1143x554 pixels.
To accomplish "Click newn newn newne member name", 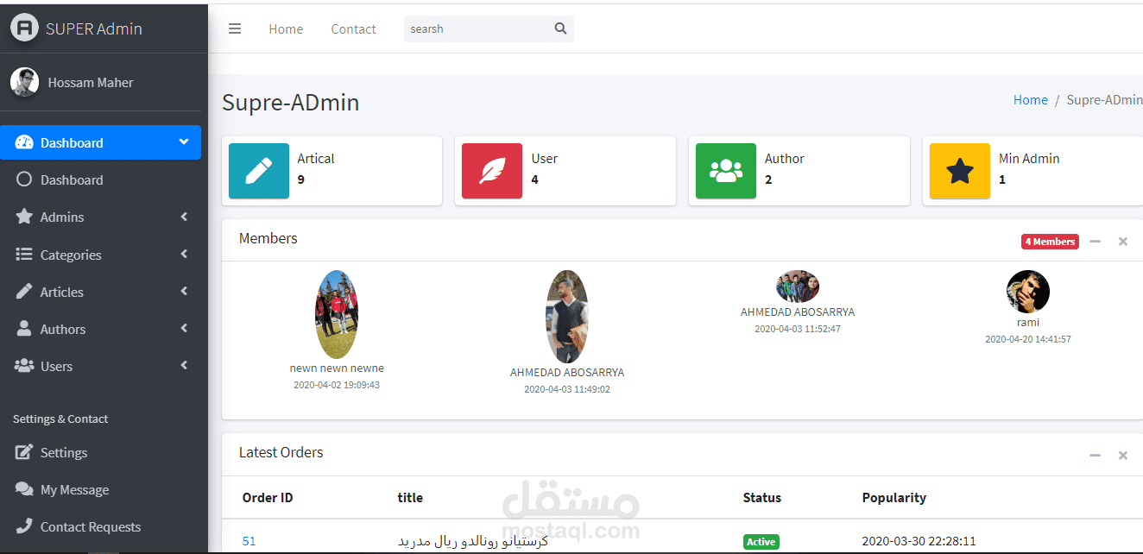I will (x=337, y=368).
